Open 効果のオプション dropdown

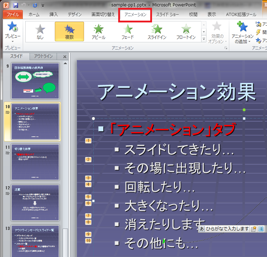(x=217, y=32)
